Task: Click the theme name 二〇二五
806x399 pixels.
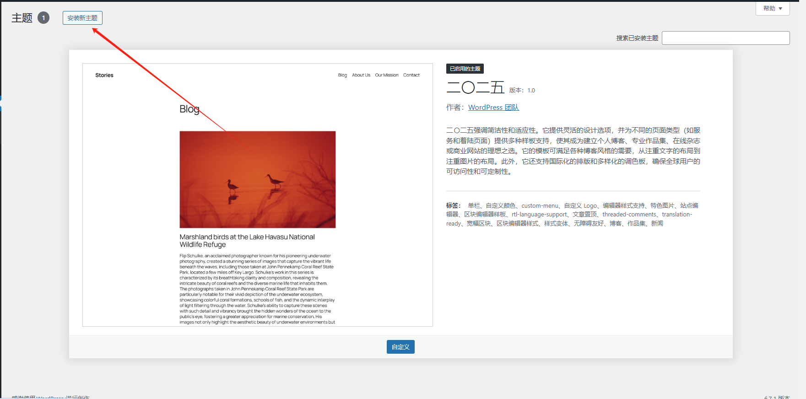Action: tap(475, 87)
